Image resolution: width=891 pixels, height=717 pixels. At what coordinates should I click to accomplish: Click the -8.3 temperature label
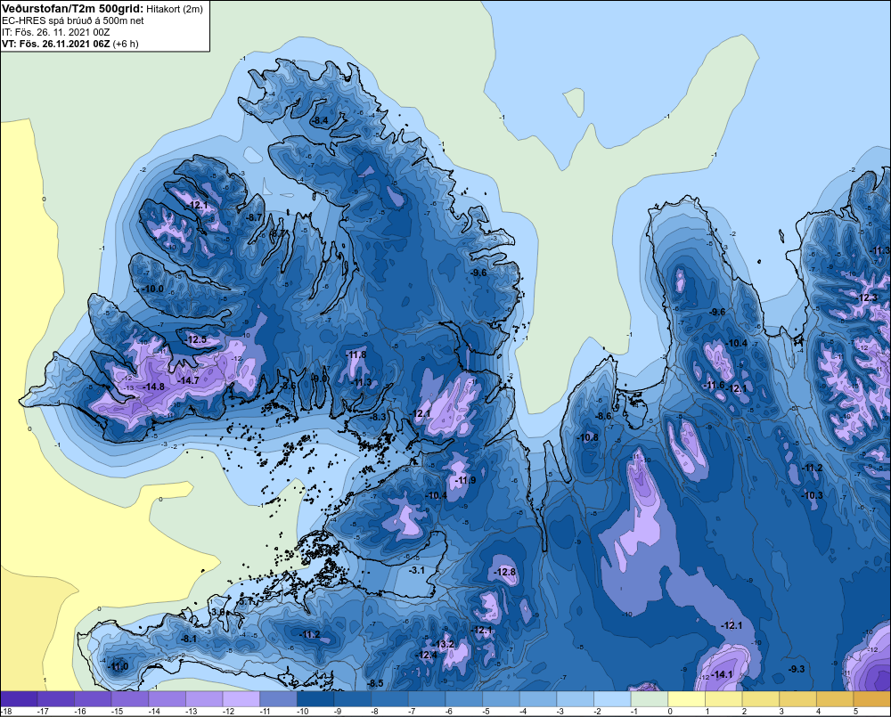pyautogui.click(x=378, y=417)
